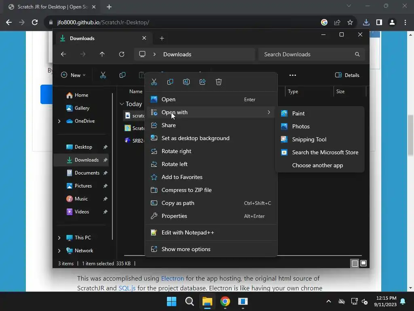Choose Edit with Notepad++
414x311 pixels.
point(211,233)
